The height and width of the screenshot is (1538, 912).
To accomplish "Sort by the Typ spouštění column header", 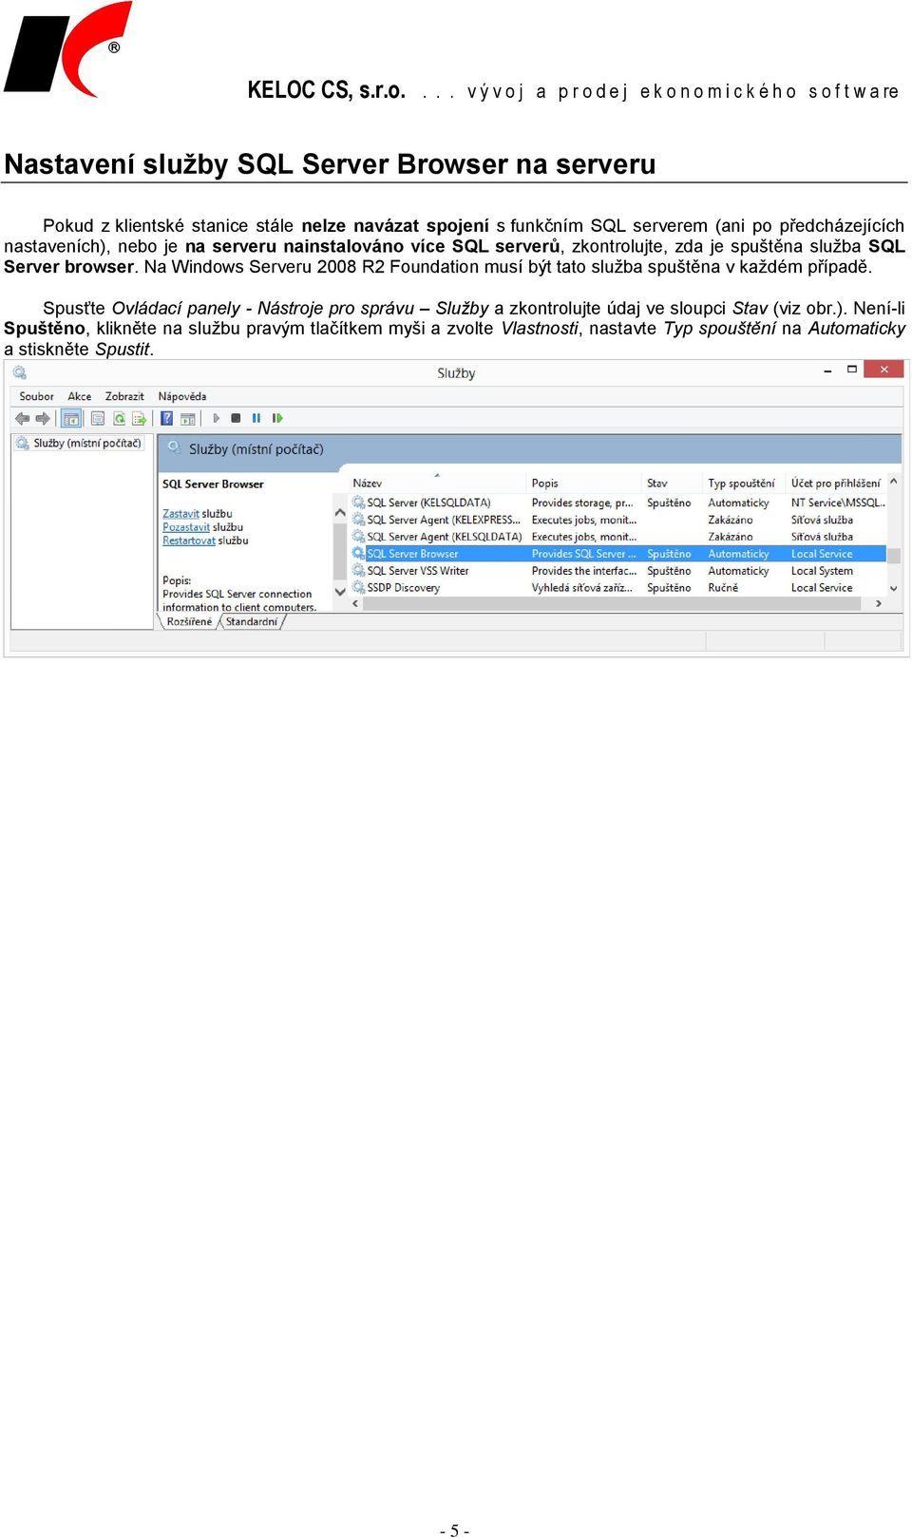I will click(x=744, y=484).
